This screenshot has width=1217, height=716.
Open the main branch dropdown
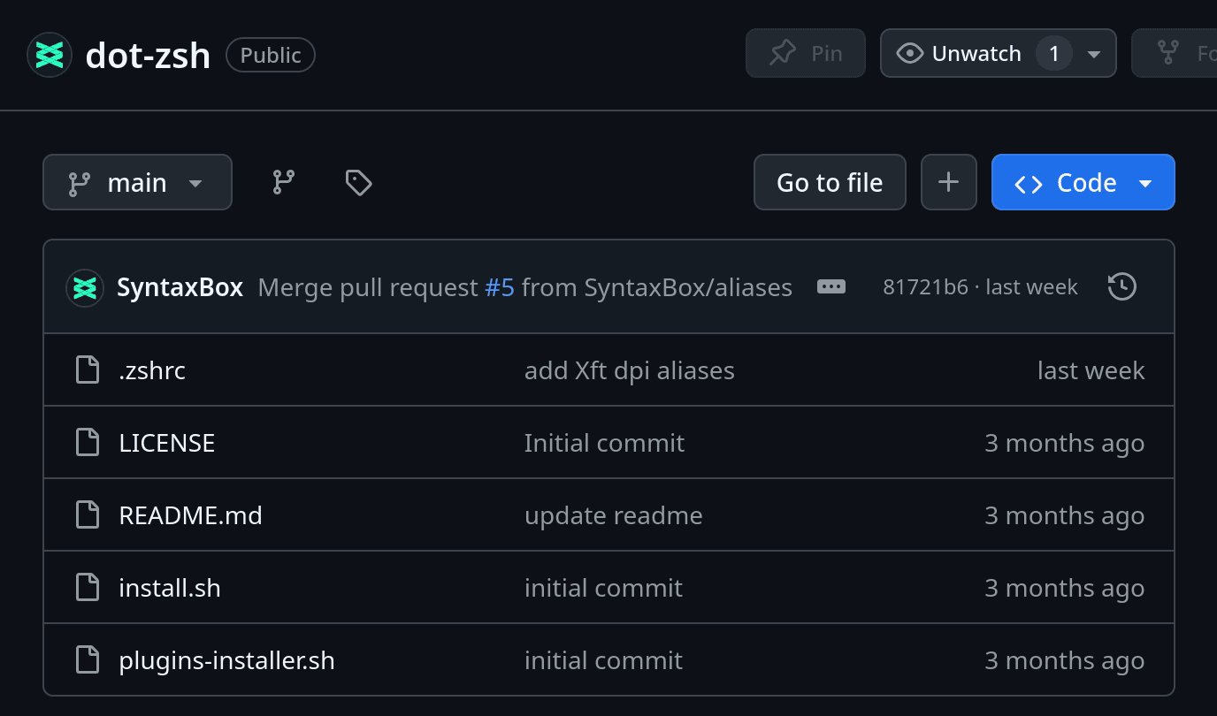[137, 182]
